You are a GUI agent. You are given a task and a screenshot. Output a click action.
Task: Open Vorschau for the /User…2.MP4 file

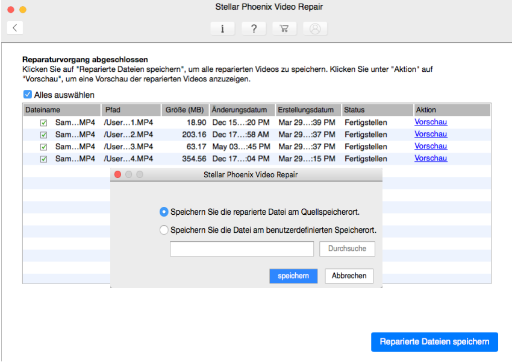pos(431,134)
